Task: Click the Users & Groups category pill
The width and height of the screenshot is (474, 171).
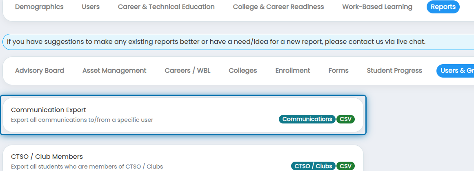Action: coord(455,71)
